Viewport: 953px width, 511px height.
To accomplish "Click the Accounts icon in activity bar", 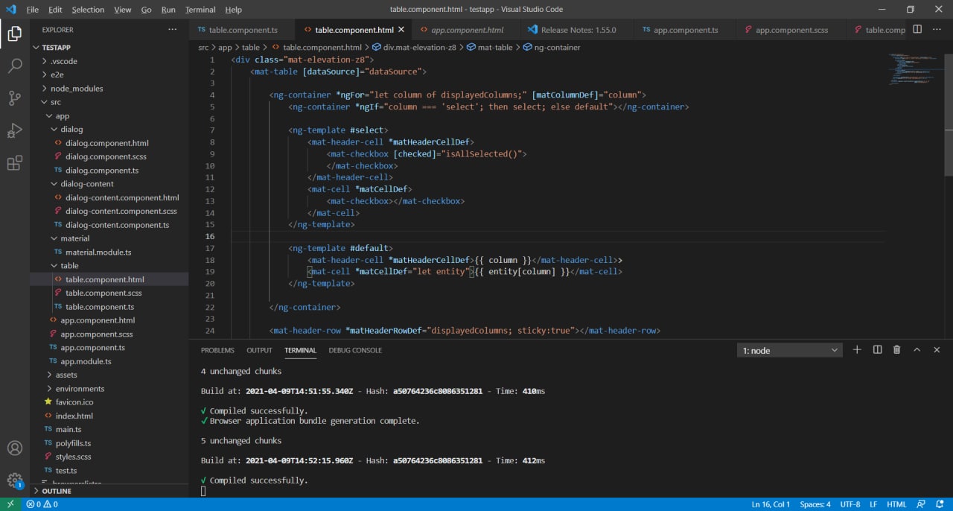I will [15, 448].
